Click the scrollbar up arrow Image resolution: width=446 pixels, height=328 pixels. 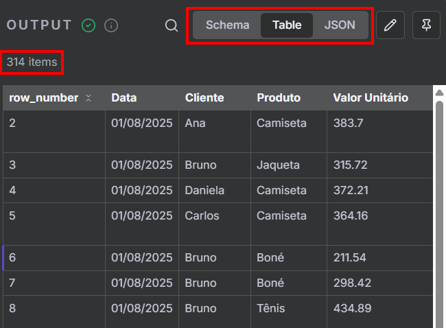pyautogui.click(x=439, y=93)
